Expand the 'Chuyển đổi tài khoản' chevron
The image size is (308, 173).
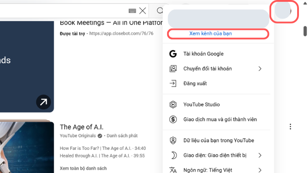click(260, 69)
